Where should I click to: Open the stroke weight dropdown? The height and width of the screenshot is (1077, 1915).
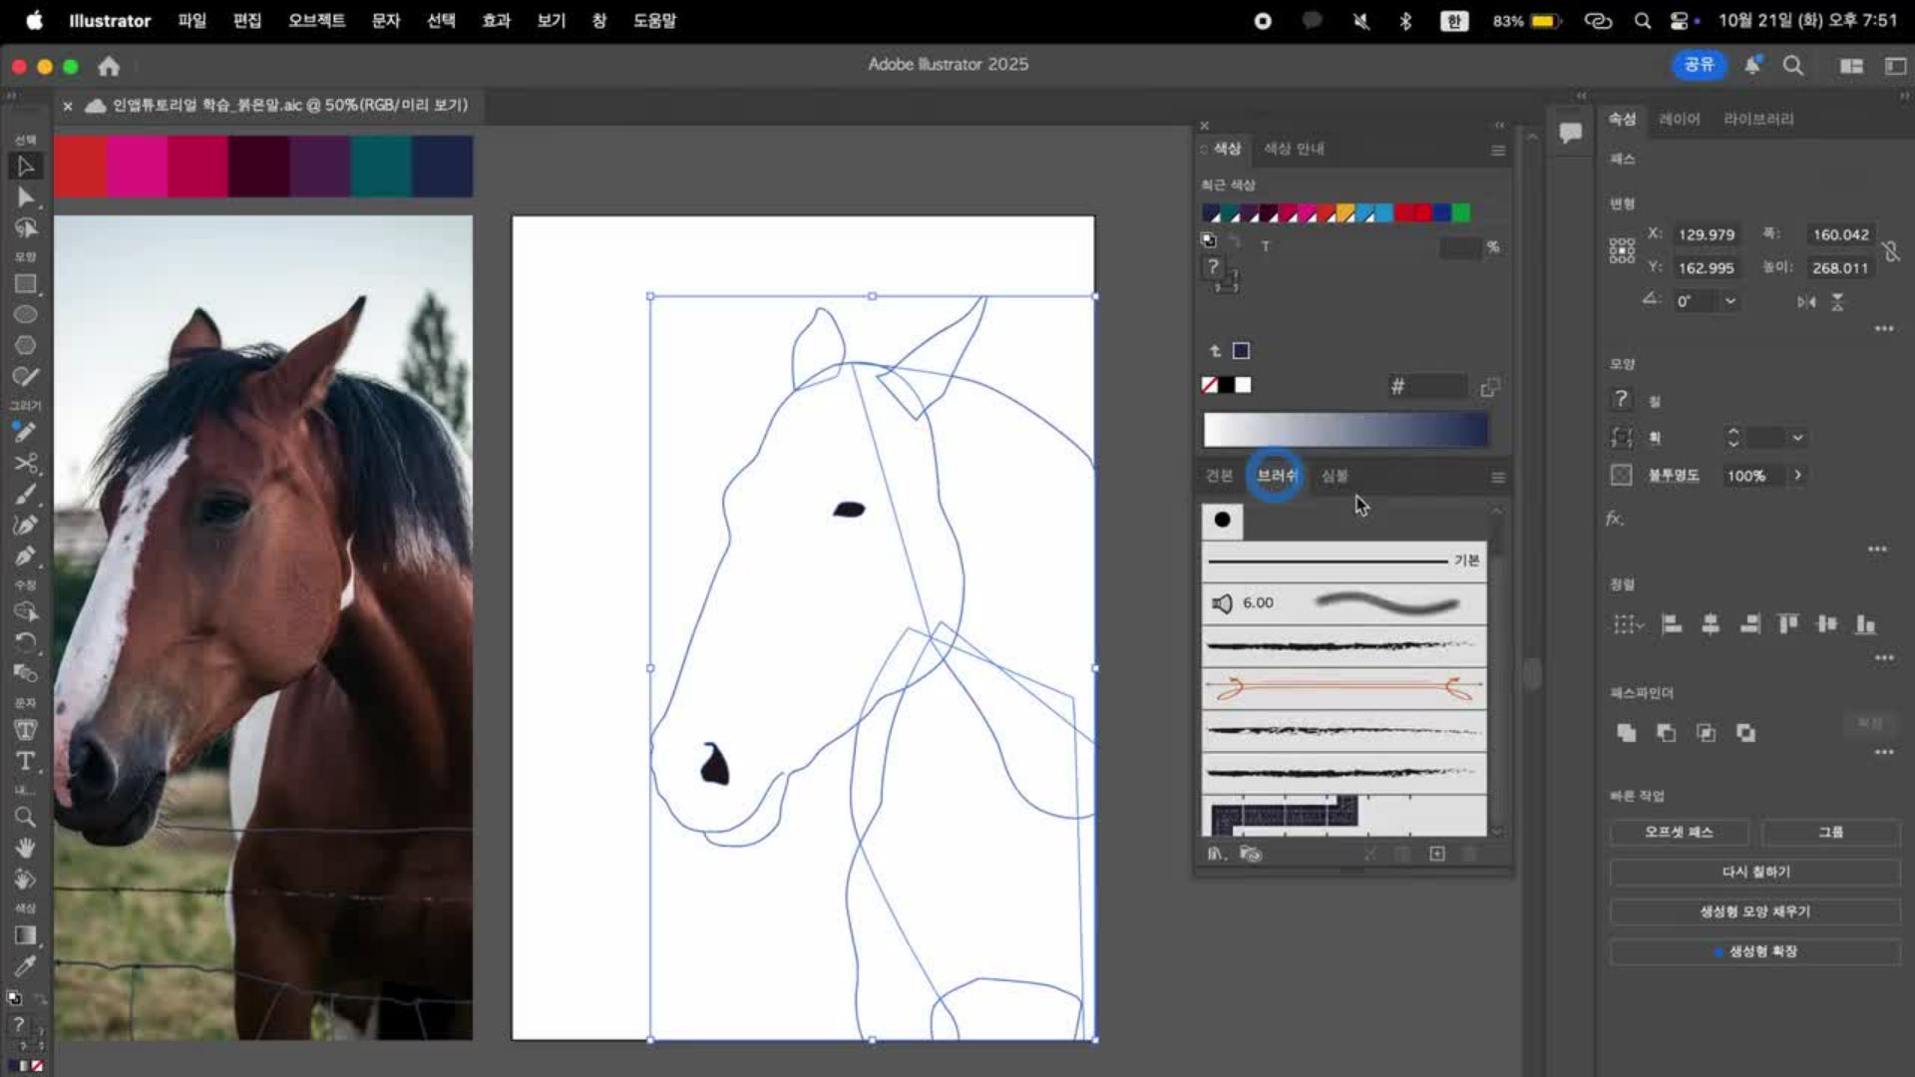click(x=1797, y=438)
